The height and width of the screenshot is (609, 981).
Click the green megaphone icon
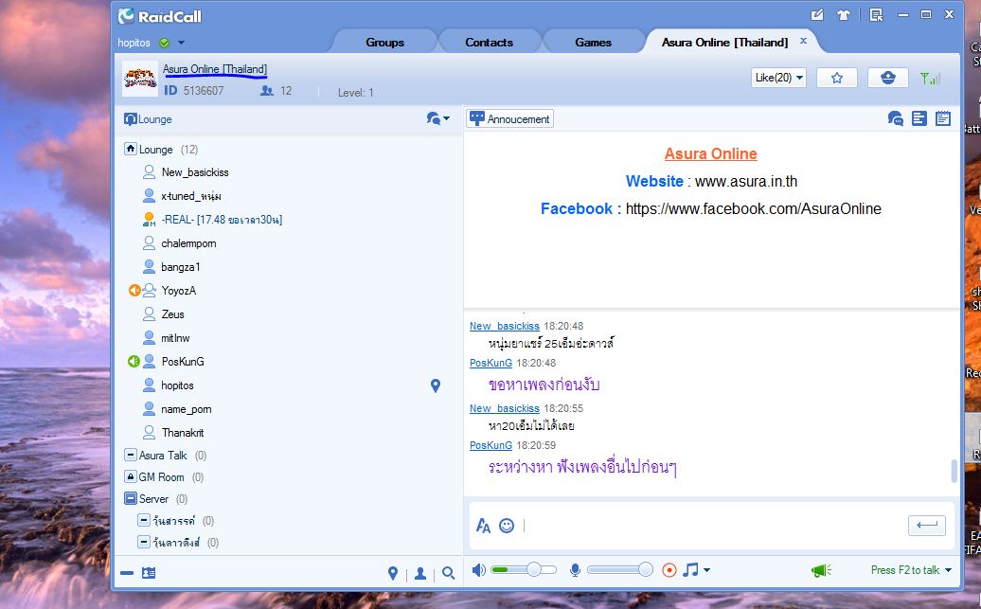pos(821,570)
